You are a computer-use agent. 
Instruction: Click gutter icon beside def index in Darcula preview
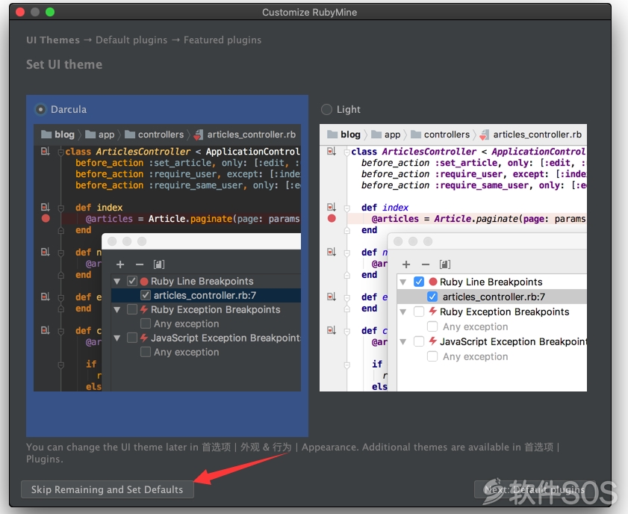point(46,207)
